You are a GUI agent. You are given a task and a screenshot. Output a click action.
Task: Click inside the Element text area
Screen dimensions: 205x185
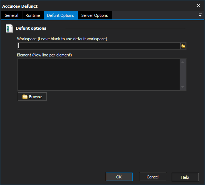pyautogui.click(x=99, y=74)
